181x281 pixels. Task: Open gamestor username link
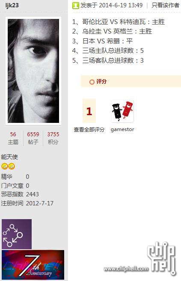122,129
